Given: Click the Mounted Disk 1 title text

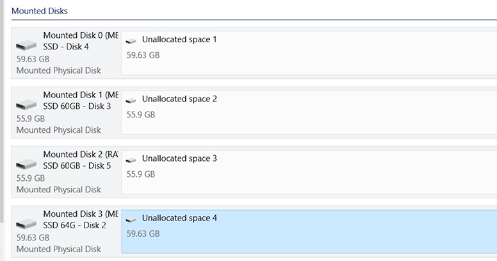Looking at the screenshot, I should pos(81,95).
